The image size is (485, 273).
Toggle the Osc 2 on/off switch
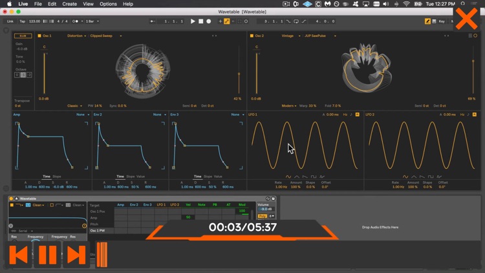coord(252,36)
